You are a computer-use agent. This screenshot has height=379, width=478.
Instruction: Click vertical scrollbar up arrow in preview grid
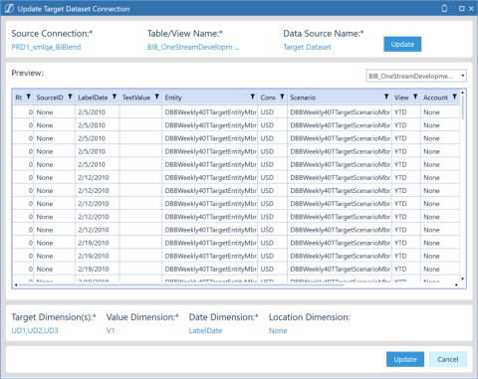click(x=462, y=93)
